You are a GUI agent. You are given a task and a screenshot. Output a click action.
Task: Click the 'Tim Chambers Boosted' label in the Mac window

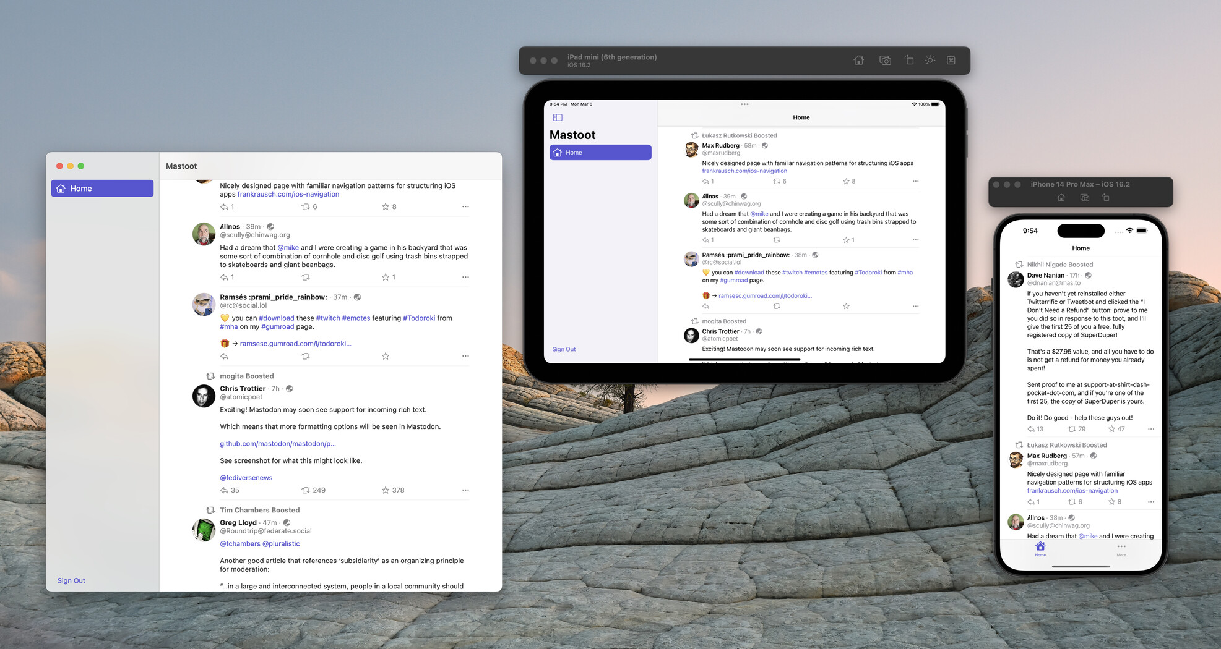[x=260, y=510]
